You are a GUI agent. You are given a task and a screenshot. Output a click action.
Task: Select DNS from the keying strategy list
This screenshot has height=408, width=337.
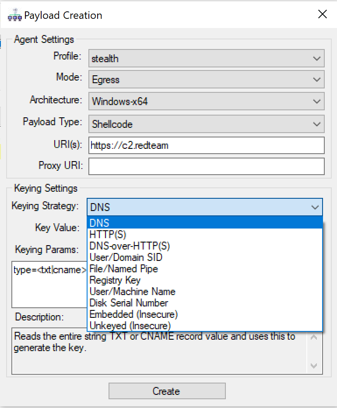pyautogui.click(x=204, y=223)
